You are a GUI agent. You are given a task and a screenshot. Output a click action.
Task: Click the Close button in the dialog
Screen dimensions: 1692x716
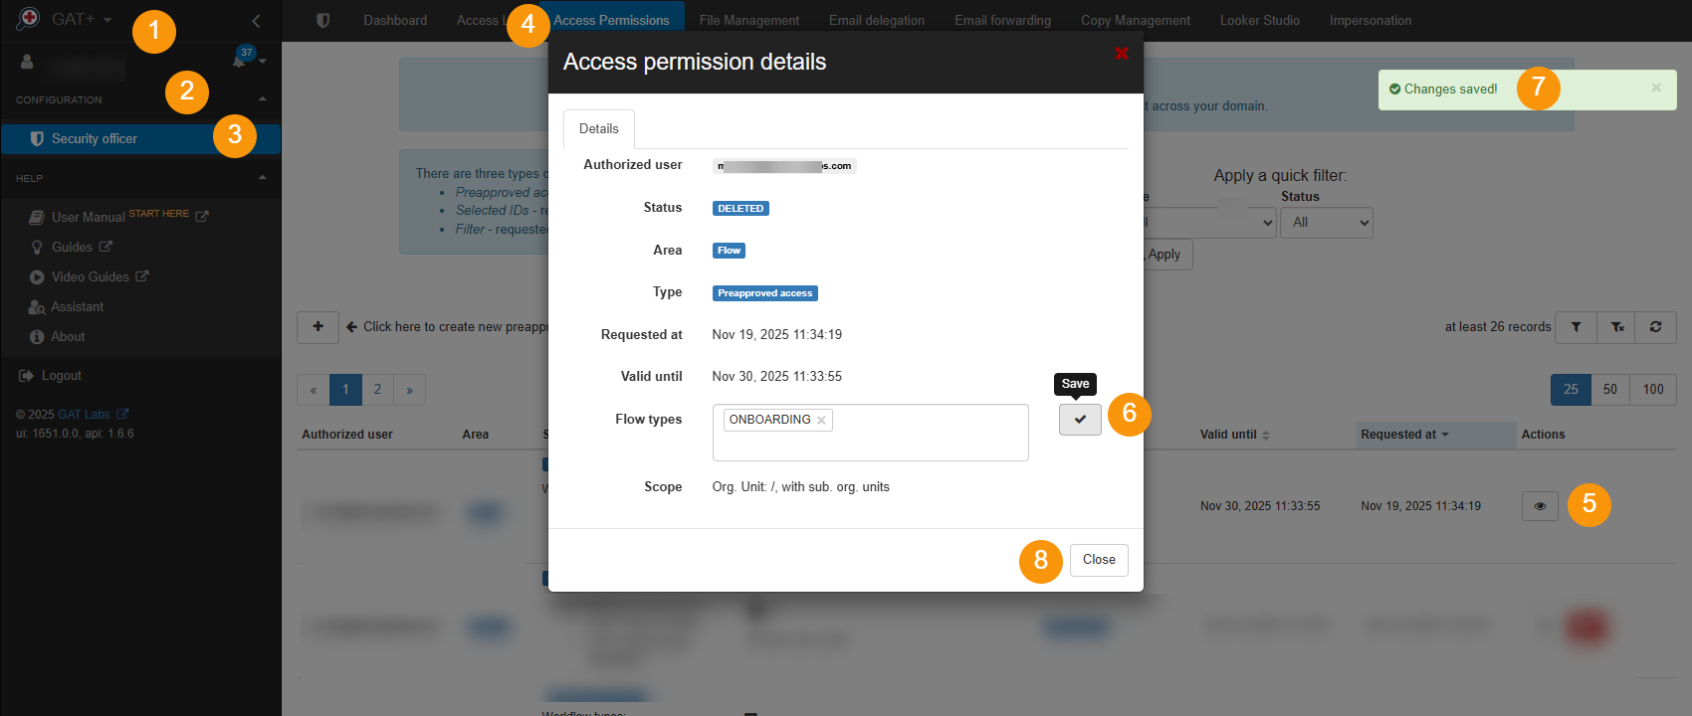[1099, 560]
